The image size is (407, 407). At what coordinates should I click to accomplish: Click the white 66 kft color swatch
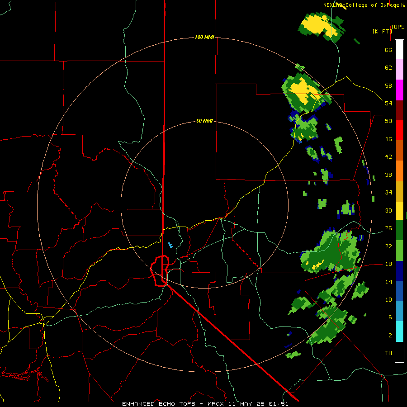(399, 50)
